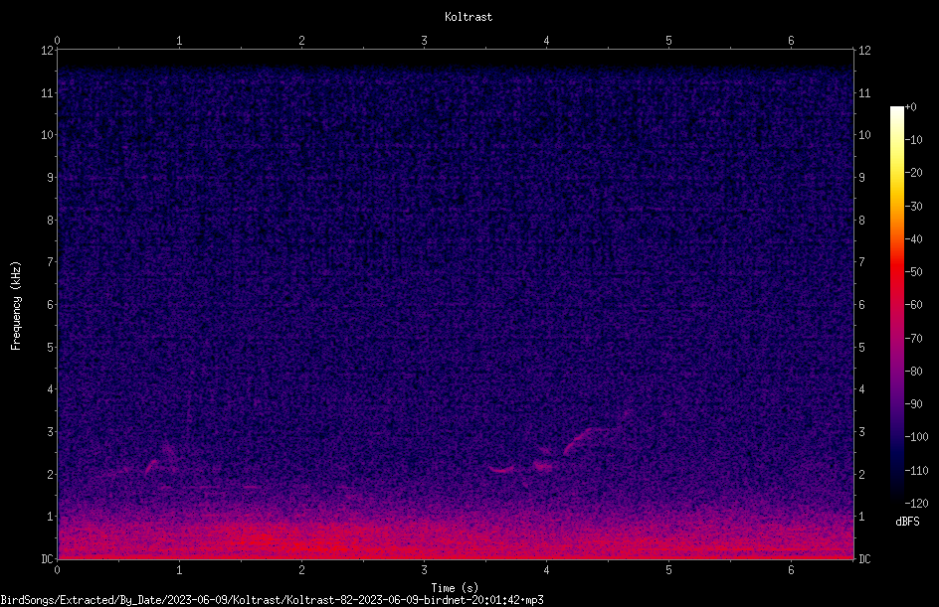Screen dimensions: 939x607
Task: Click the '-80' value on the color scale
Action: click(x=913, y=372)
